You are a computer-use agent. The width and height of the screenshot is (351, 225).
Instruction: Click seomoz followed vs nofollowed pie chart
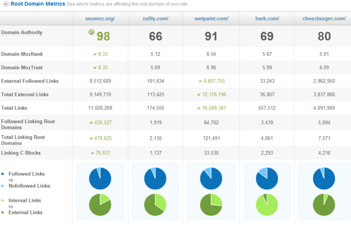pyautogui.click(x=100, y=179)
